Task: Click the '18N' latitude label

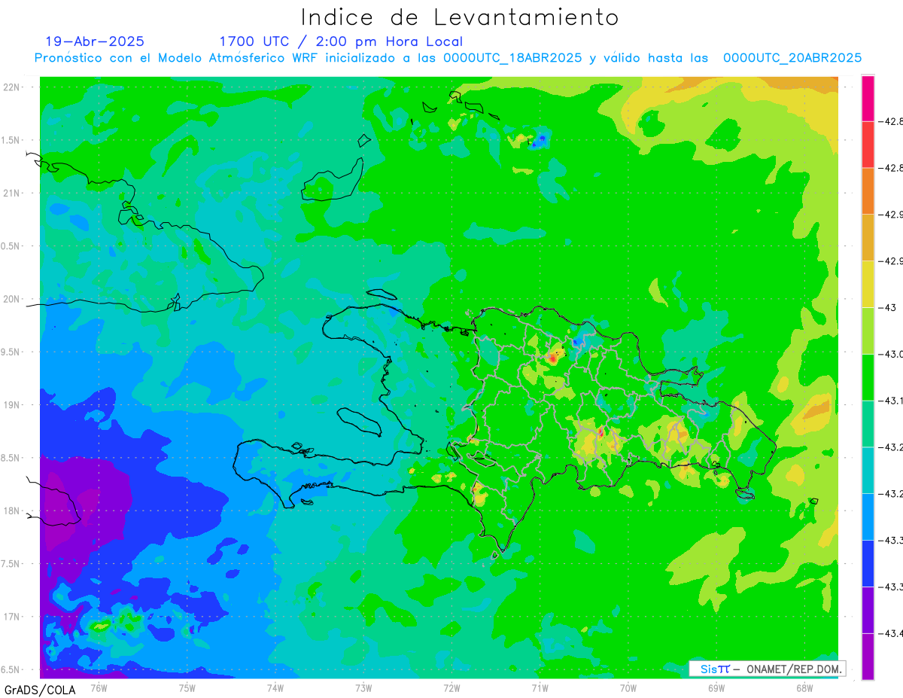Action: click(x=13, y=511)
